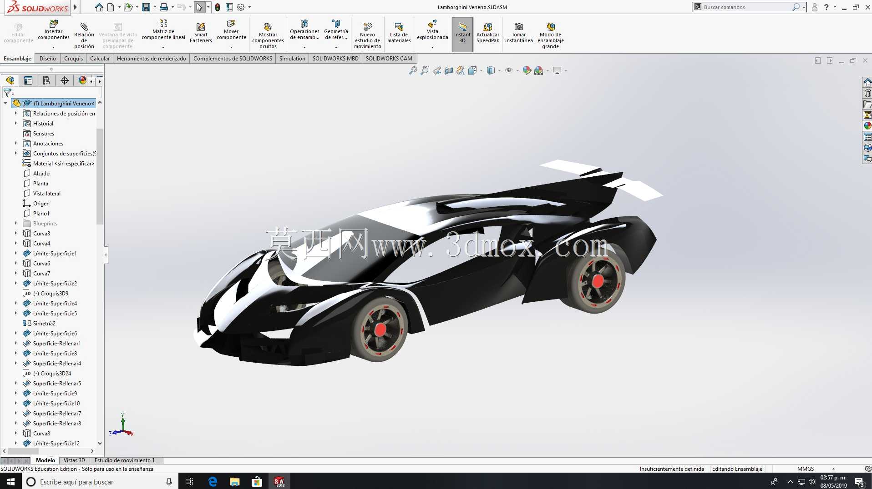Select the Mover componente tool
872x489 pixels.
(x=231, y=30)
